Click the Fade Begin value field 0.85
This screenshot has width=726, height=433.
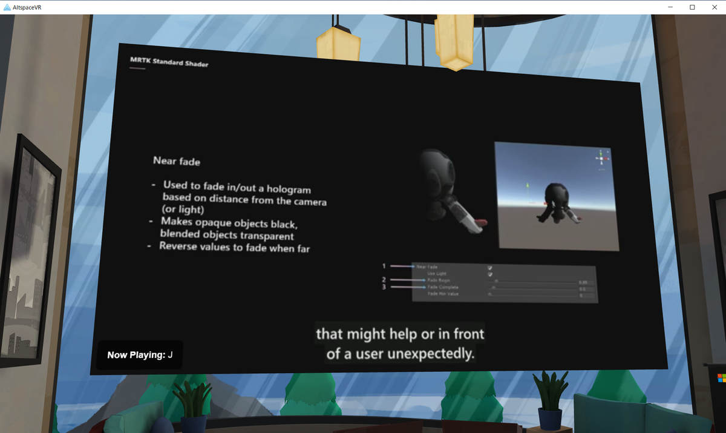(x=586, y=283)
